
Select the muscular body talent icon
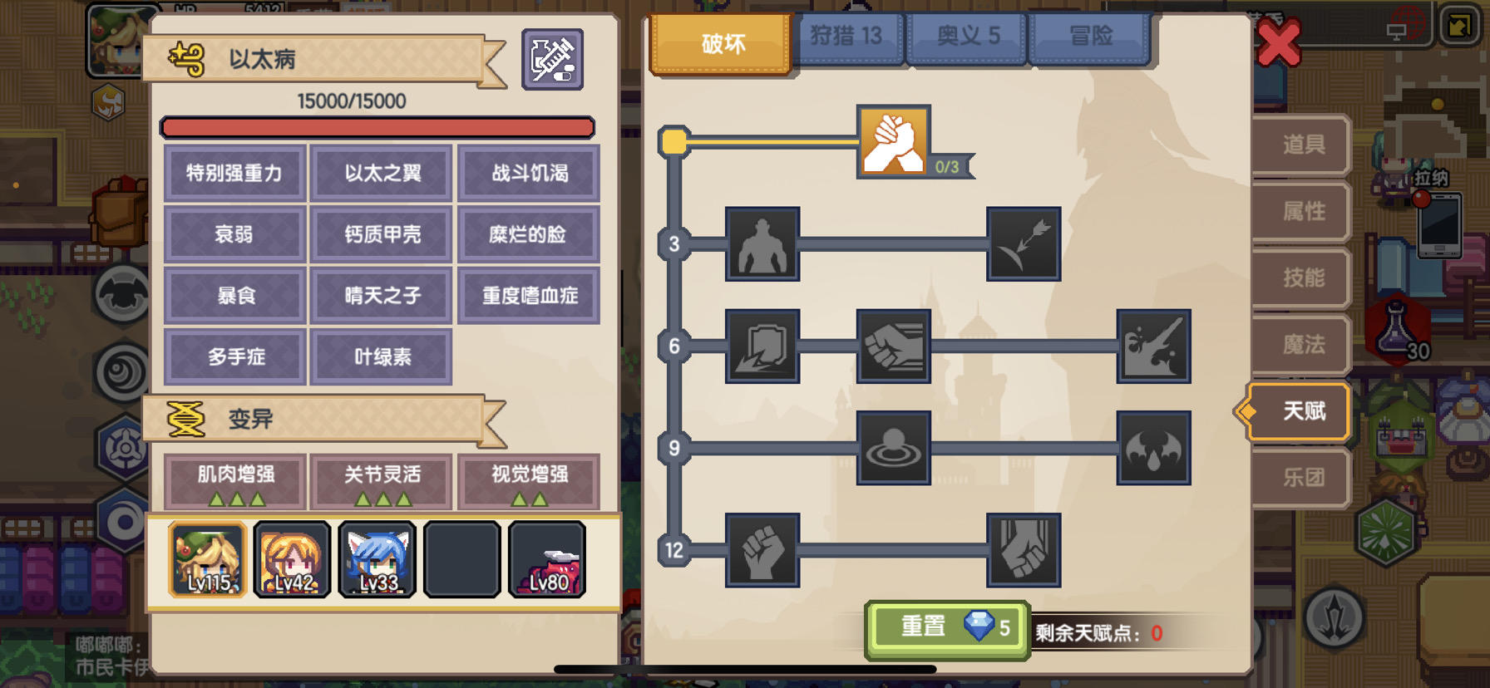click(762, 244)
